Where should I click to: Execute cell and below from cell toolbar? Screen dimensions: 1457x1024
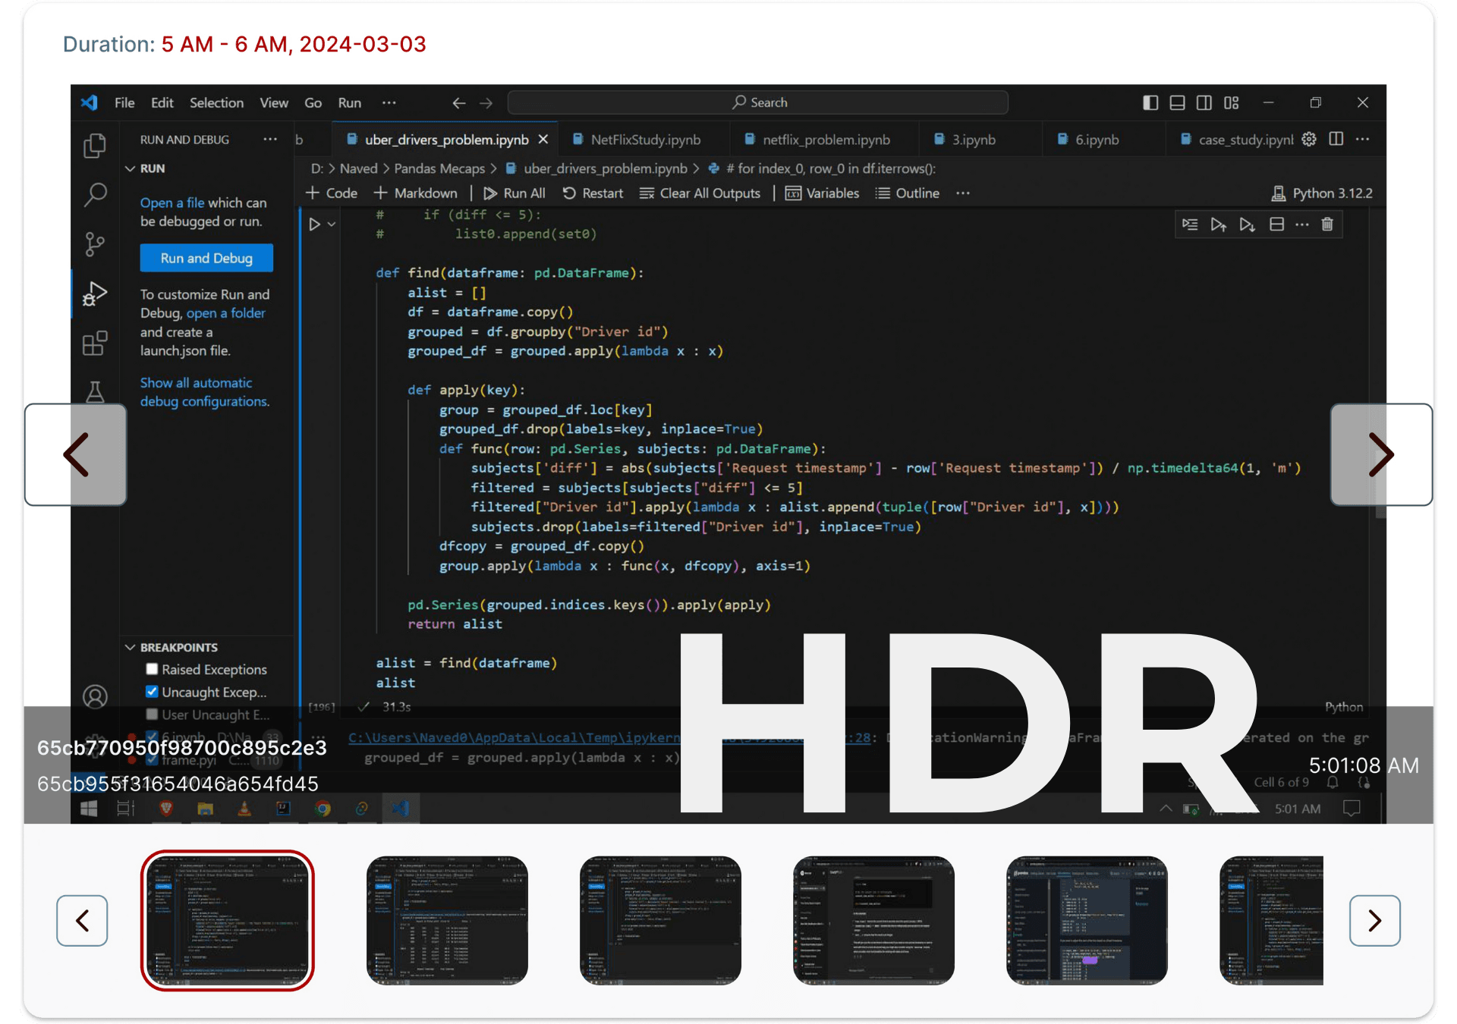(x=1247, y=225)
